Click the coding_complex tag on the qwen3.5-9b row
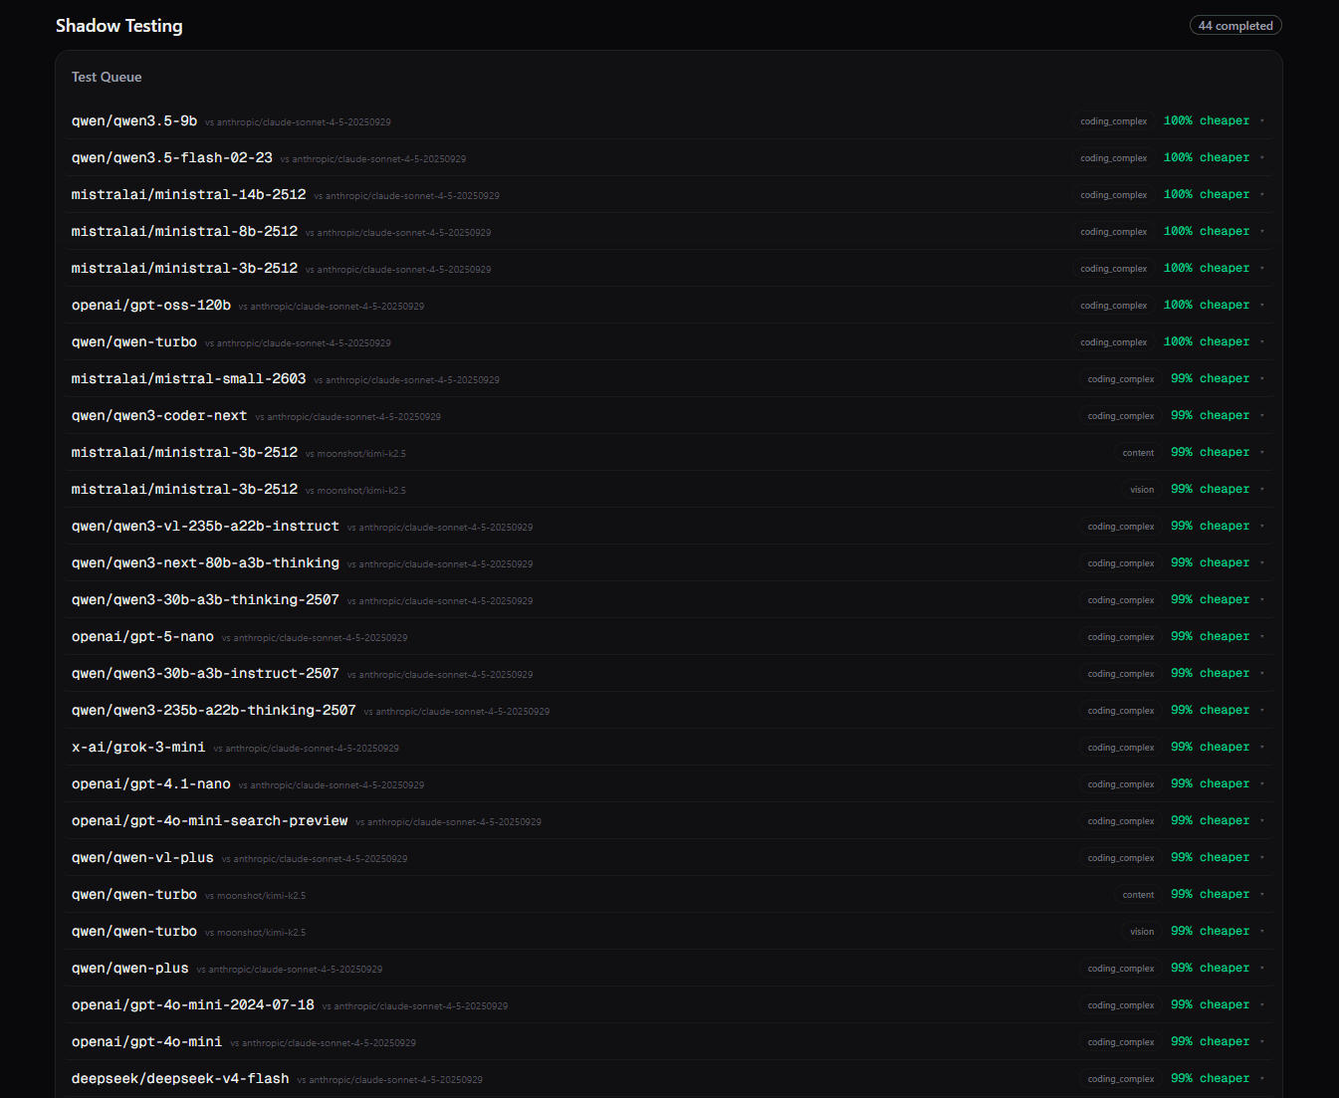The image size is (1339, 1098). 1114,121
